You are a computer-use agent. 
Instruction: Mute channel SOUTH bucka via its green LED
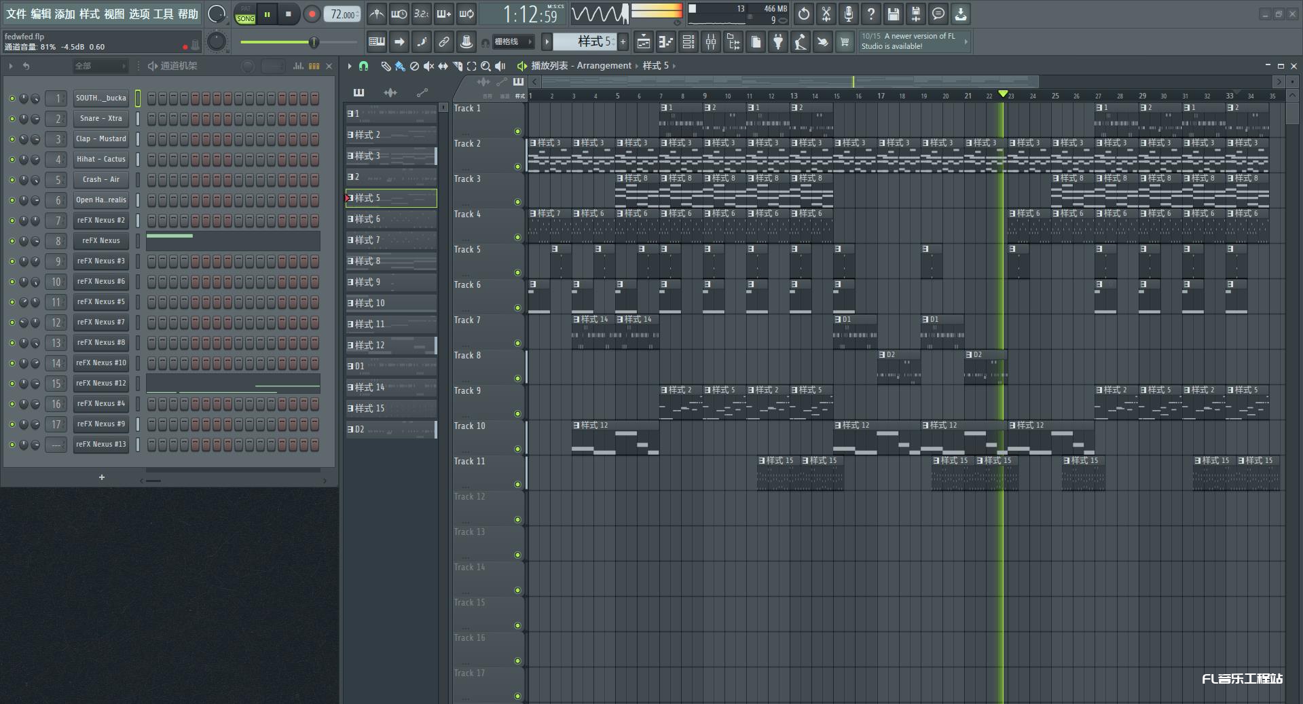point(12,98)
